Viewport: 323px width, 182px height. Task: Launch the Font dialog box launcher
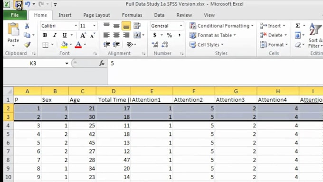pyautogui.click(x=95, y=54)
